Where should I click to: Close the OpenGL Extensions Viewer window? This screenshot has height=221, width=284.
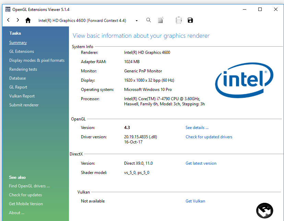click(275, 9)
